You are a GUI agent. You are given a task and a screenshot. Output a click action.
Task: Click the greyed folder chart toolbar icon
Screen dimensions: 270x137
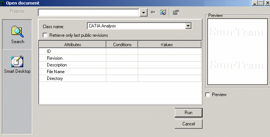[x=176, y=12]
